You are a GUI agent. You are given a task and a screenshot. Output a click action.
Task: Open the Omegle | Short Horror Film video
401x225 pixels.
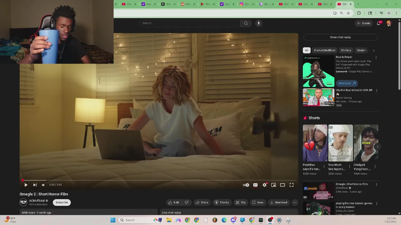[319, 191]
